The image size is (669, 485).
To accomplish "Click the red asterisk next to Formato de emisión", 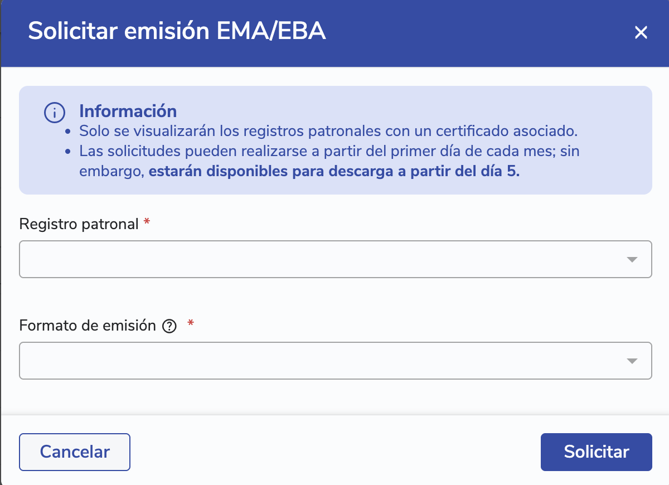I will [x=191, y=324].
